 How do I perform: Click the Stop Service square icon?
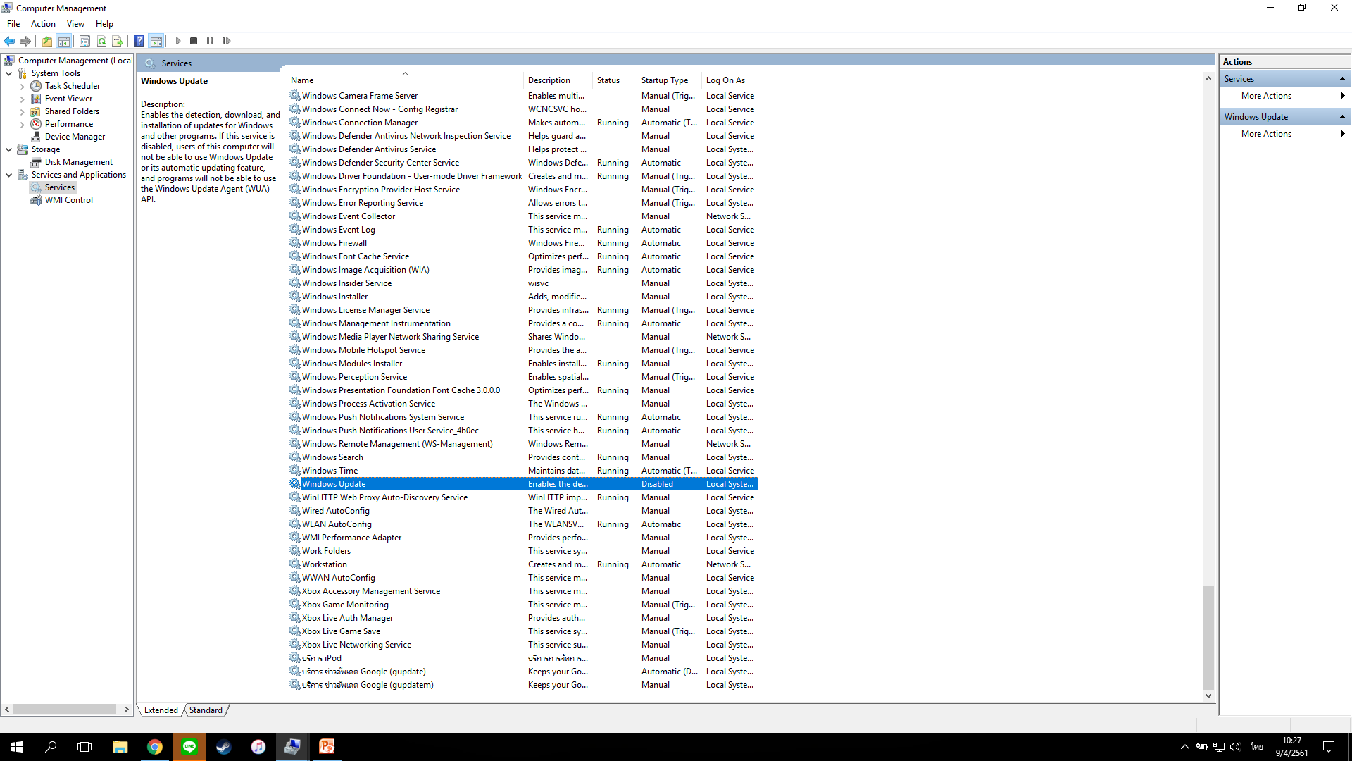pyautogui.click(x=194, y=41)
